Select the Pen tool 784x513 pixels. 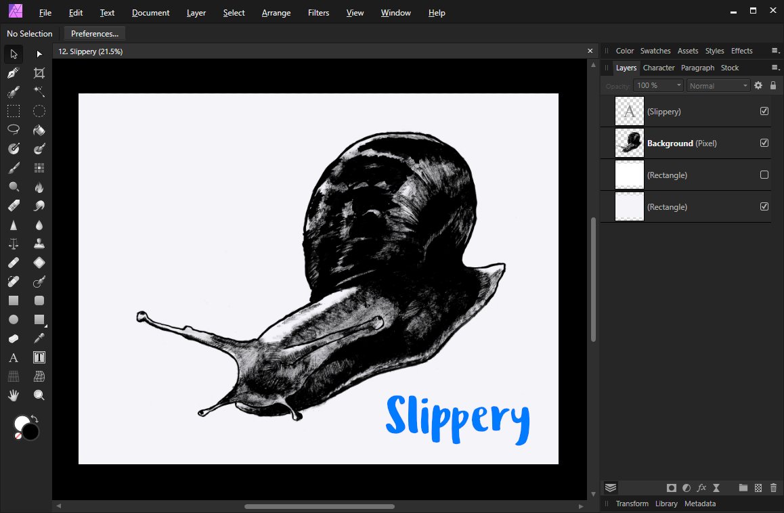pos(14,73)
